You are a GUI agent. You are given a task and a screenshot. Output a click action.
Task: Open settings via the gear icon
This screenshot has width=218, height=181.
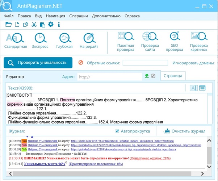coord(51,24)
